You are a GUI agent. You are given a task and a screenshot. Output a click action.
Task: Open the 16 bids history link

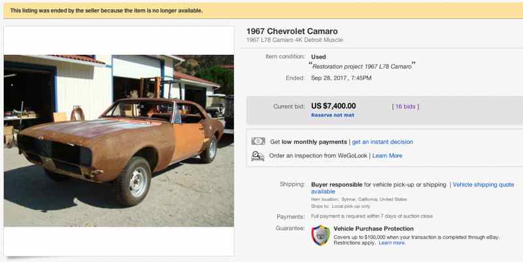coord(405,106)
